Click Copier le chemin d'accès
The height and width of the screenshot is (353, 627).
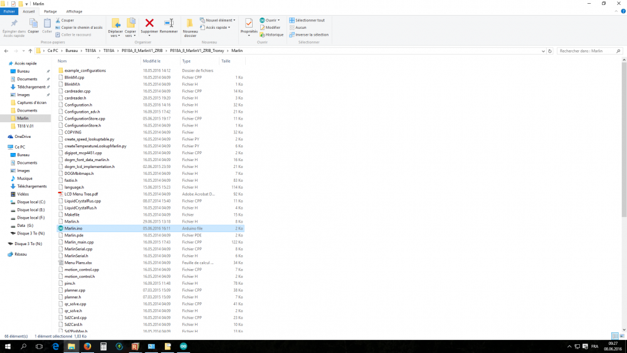pos(79,28)
